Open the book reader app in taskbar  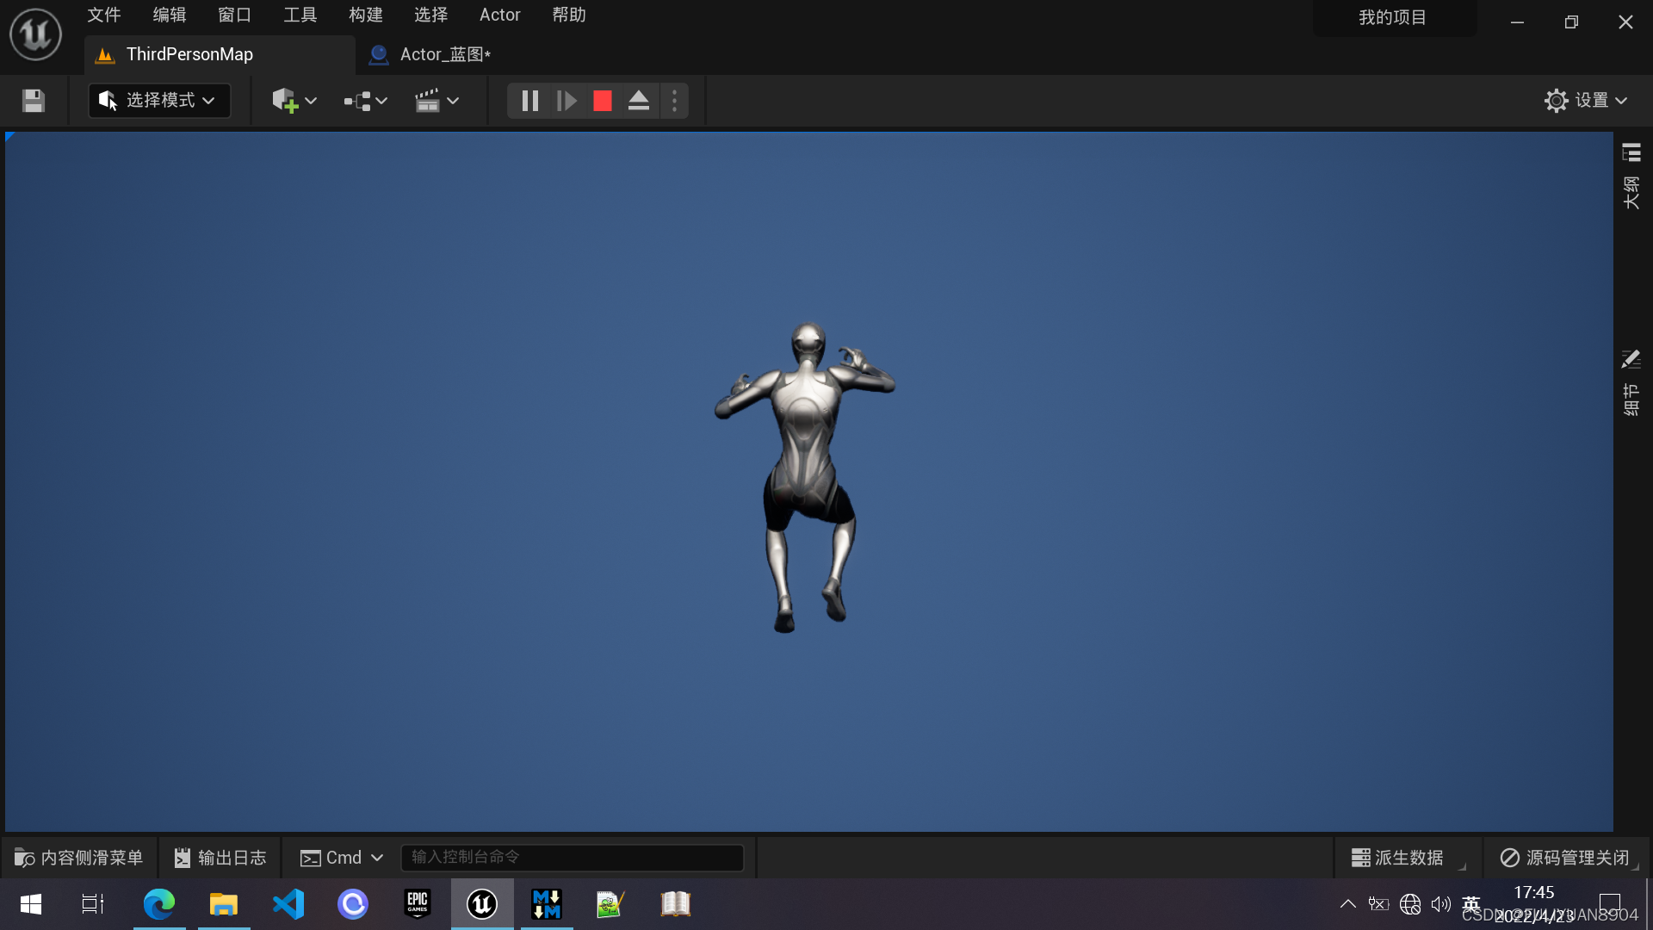(676, 904)
